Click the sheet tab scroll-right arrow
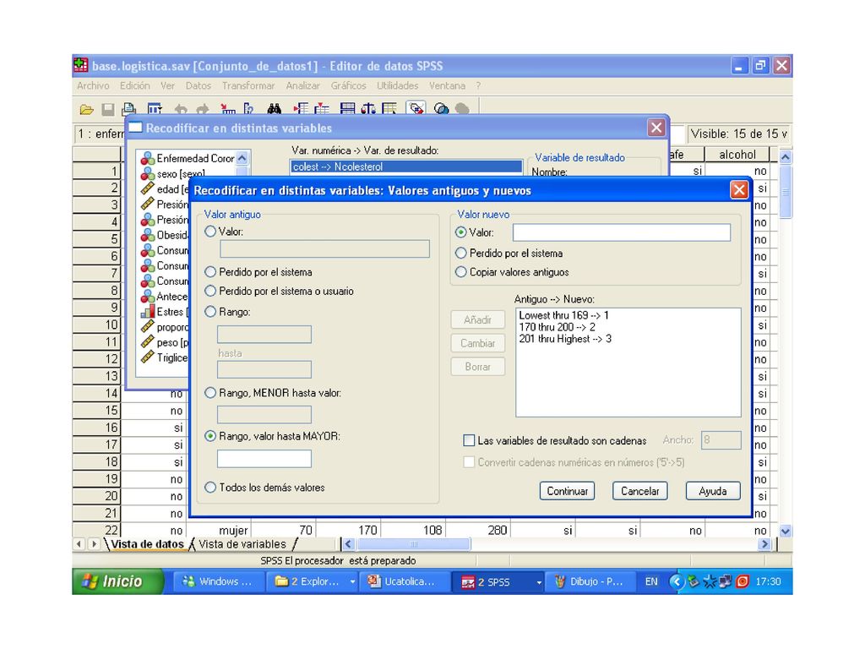The image size is (865, 649). tap(94, 544)
